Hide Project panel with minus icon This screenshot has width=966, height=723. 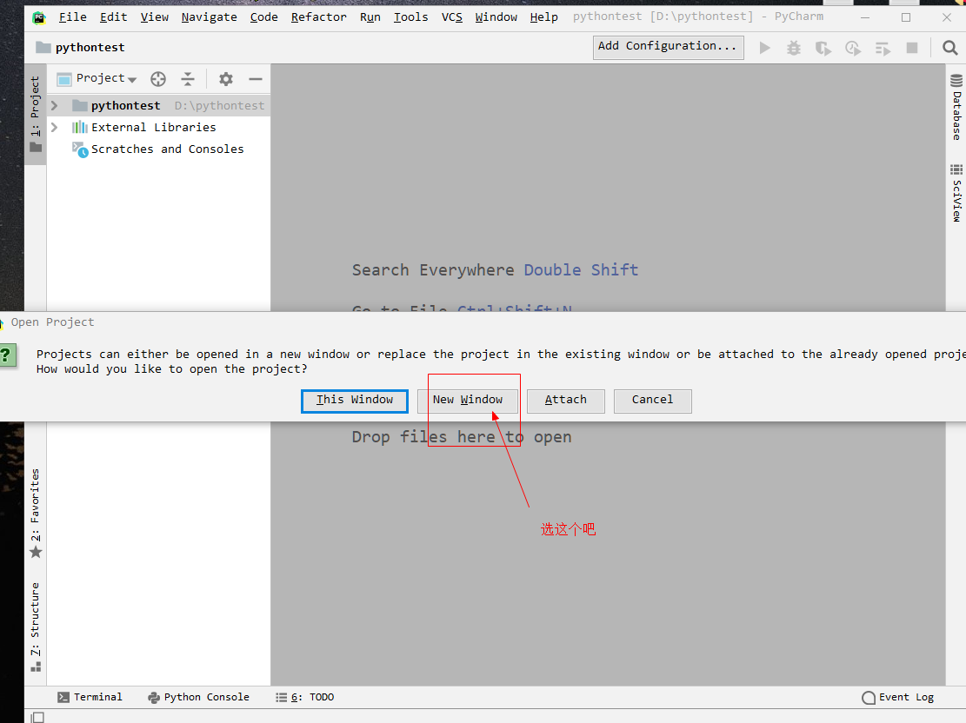(x=256, y=79)
